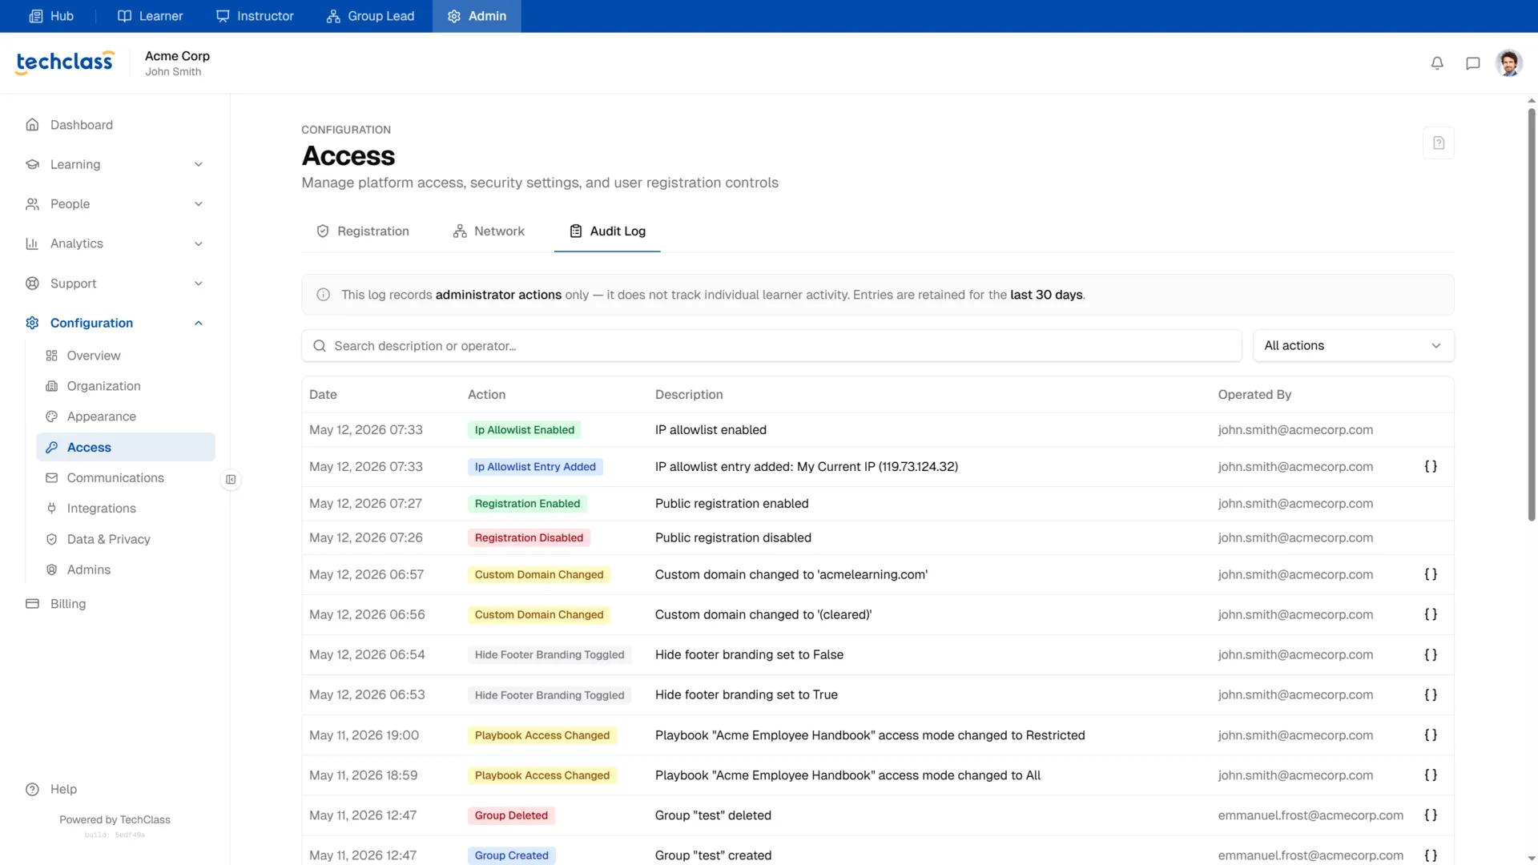Switch to the Group Lead top tab
The image size is (1538, 865).
pyautogui.click(x=370, y=16)
